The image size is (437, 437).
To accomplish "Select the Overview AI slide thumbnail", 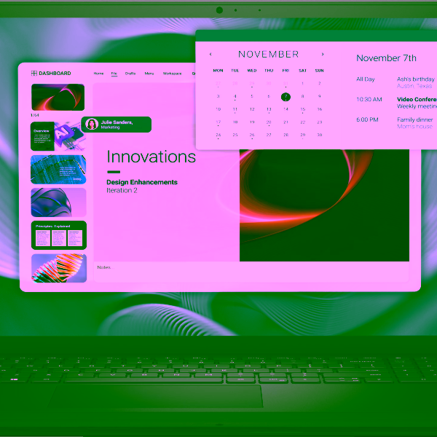I will (58, 136).
